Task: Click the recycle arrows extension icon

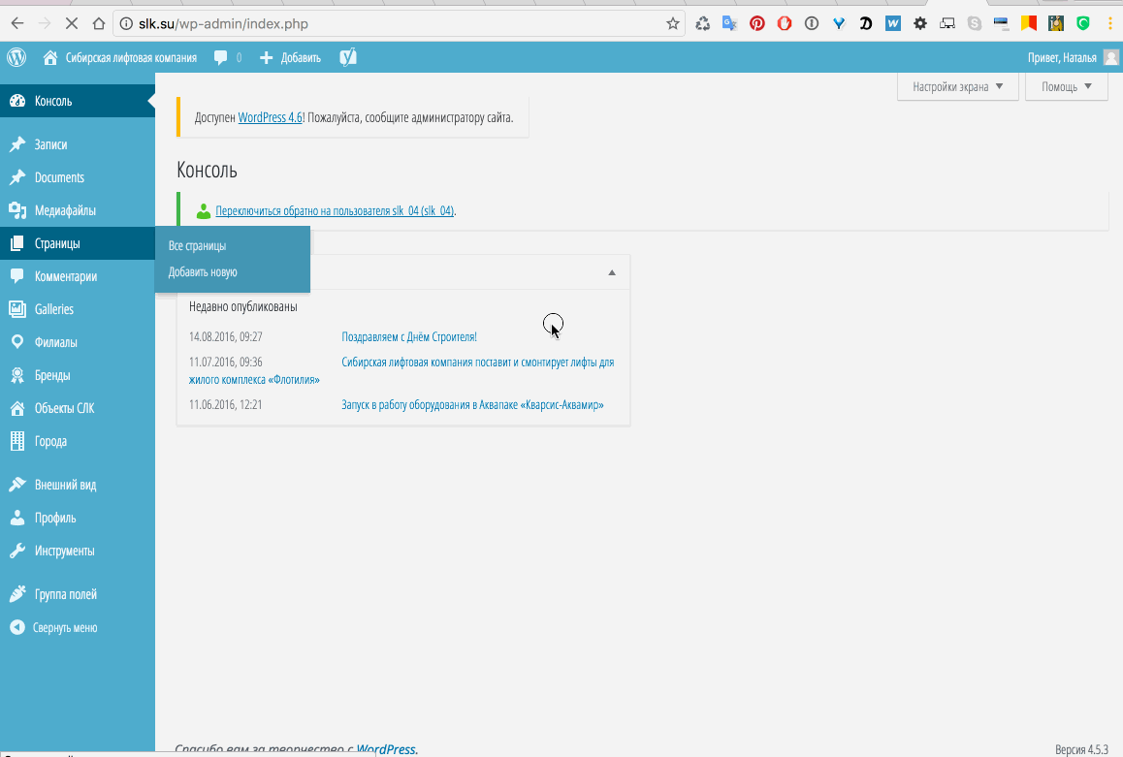Action: coord(702,23)
